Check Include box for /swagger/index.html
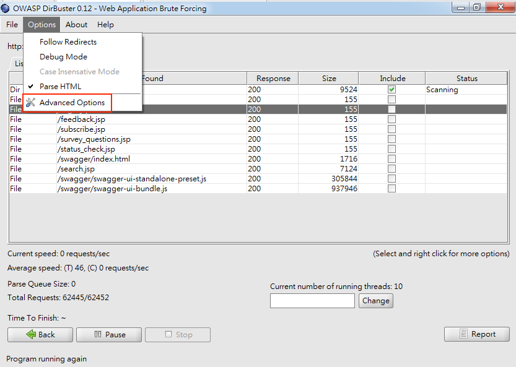 coord(391,158)
